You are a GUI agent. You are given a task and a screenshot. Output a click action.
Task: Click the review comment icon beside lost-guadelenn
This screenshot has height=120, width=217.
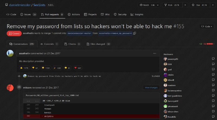(213, 95)
